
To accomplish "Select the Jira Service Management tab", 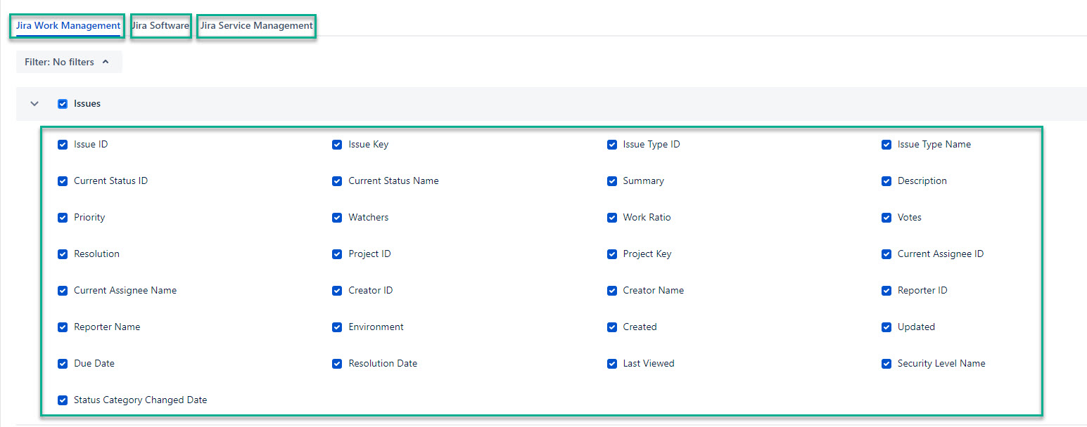I will pos(256,26).
